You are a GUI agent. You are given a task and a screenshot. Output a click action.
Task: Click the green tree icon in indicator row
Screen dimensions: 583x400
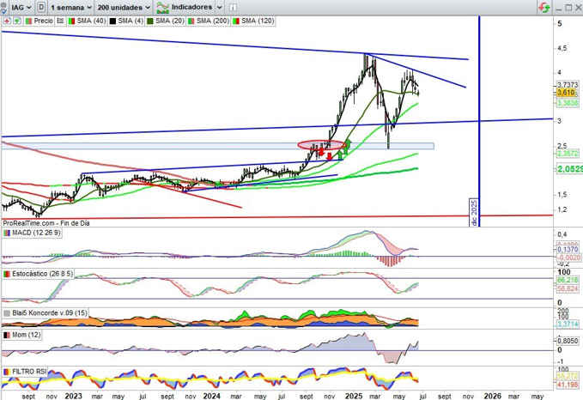(x=17, y=21)
